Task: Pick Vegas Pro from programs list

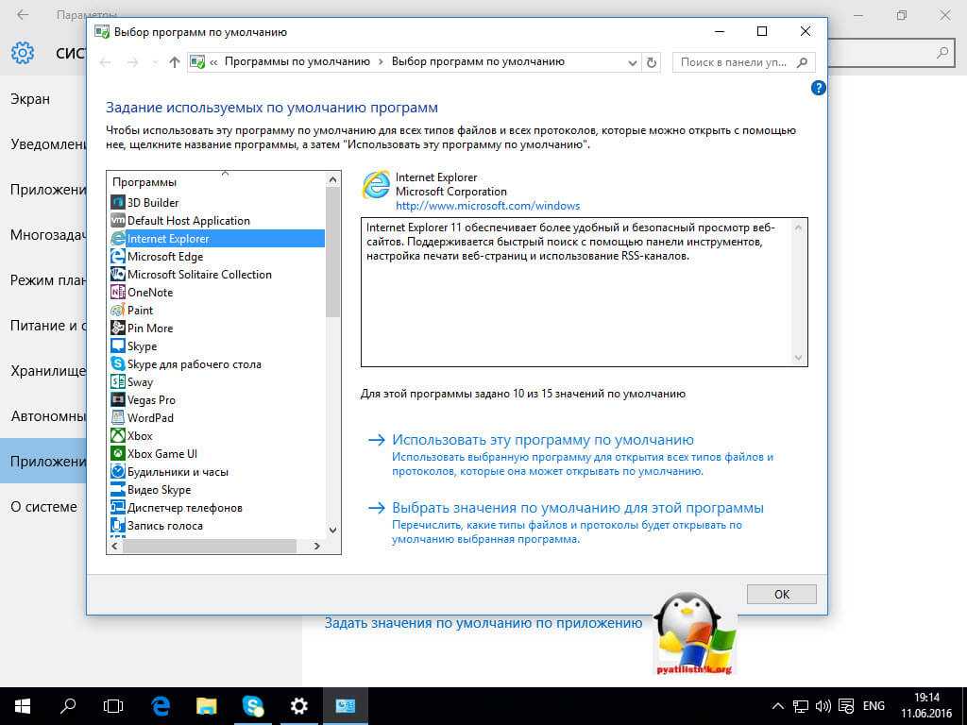Action: pos(151,400)
